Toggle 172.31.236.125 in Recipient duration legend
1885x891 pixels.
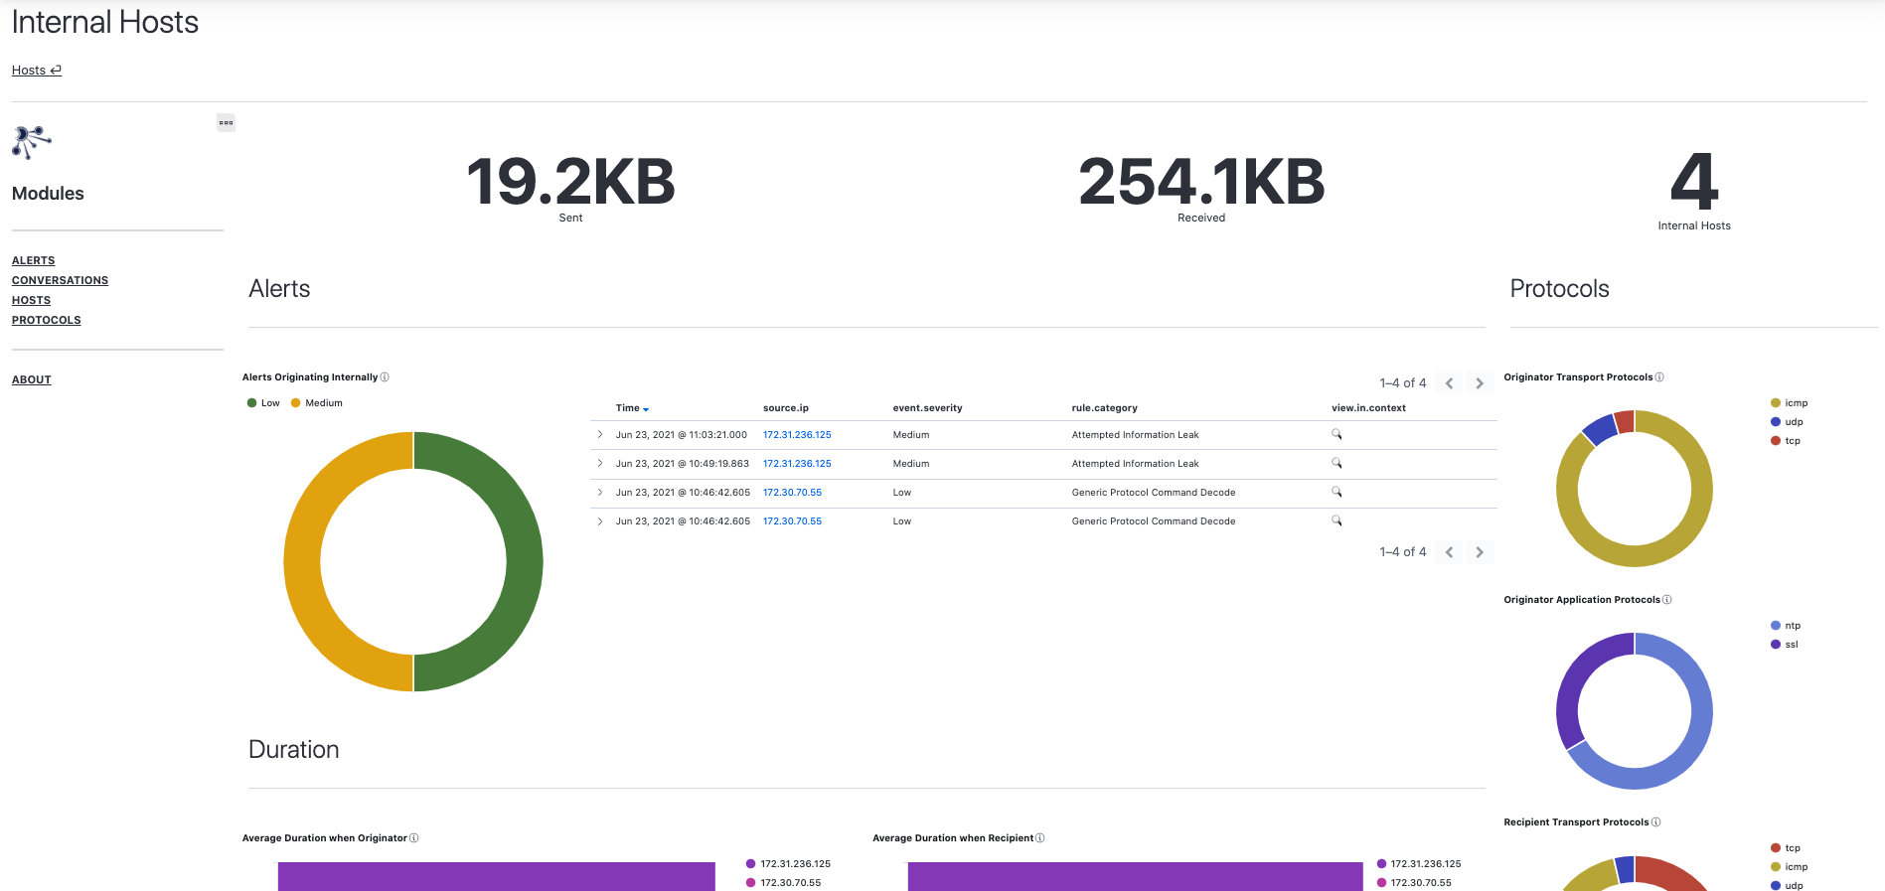(1419, 864)
